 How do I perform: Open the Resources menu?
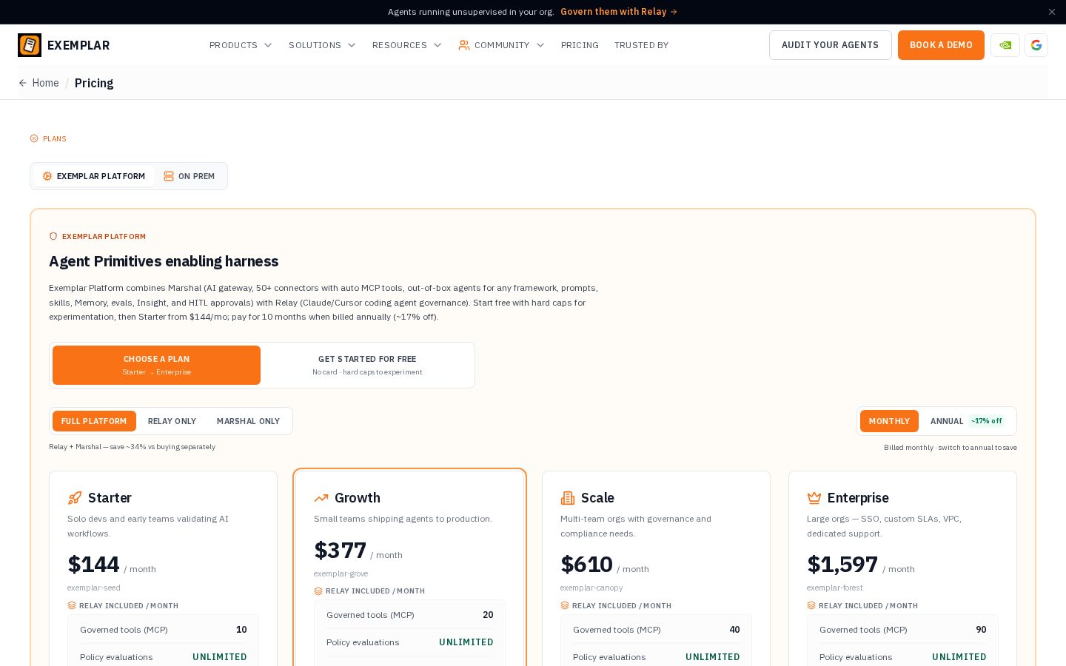pos(406,45)
